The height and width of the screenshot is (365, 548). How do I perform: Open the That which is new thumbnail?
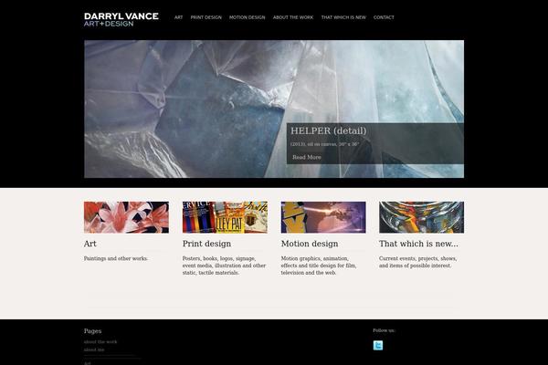click(x=421, y=217)
